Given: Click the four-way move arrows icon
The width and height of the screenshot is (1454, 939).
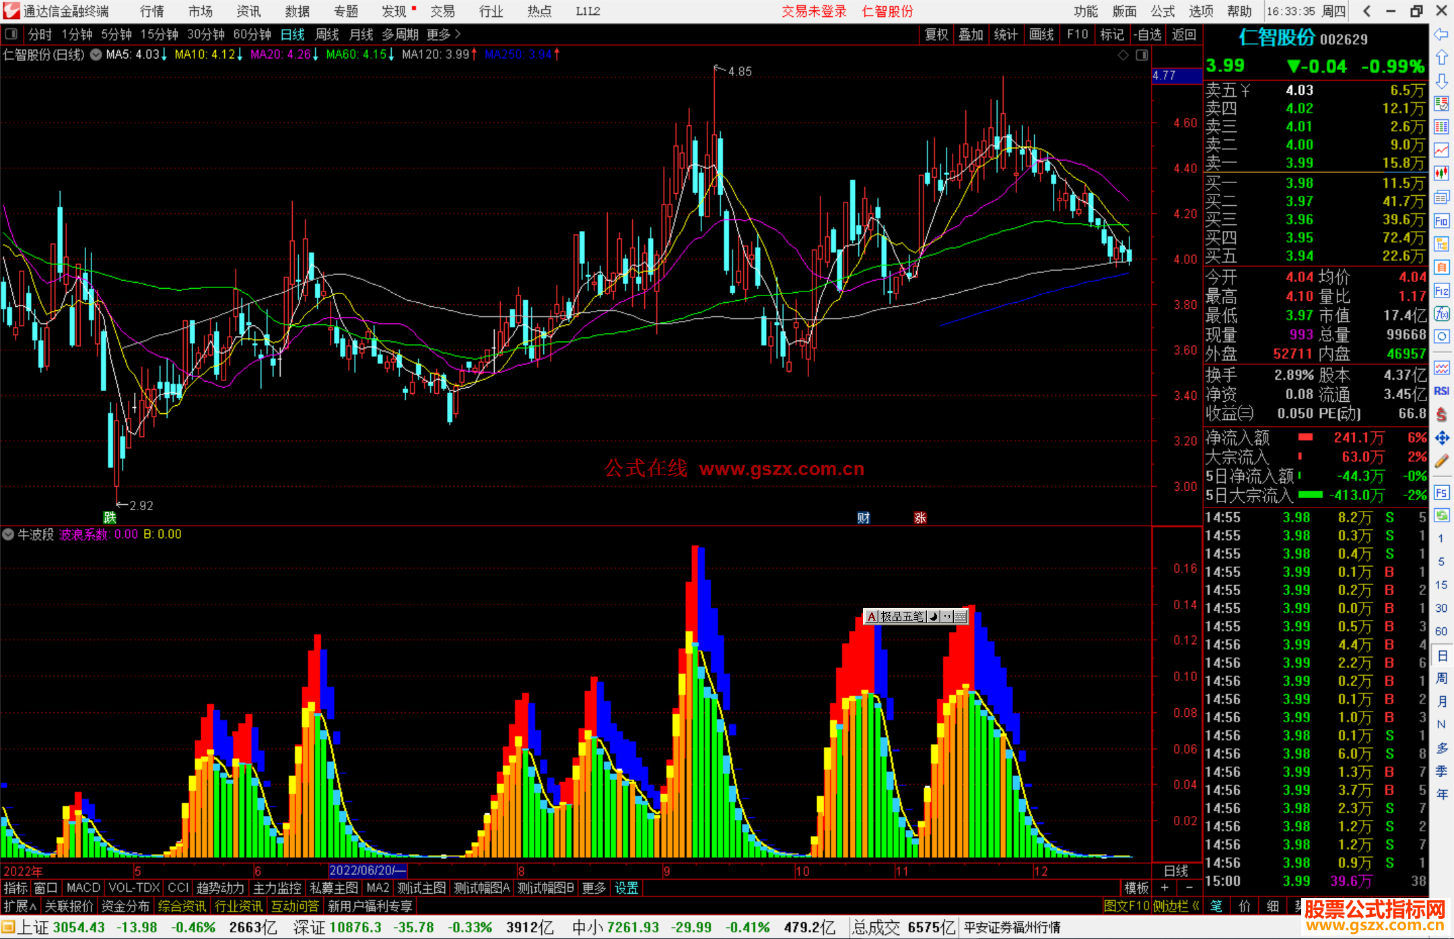Looking at the screenshot, I should 1441,438.
